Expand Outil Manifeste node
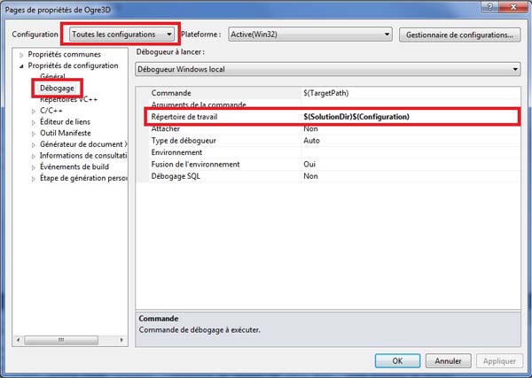532x378 pixels. pyautogui.click(x=34, y=133)
